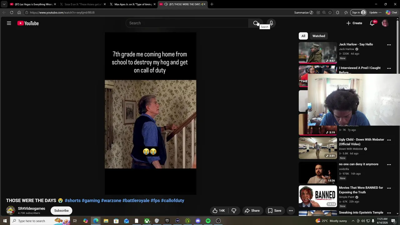Image resolution: width=400 pixels, height=225 pixels.
Task: Open the favorites list icon
Action: (346, 12)
